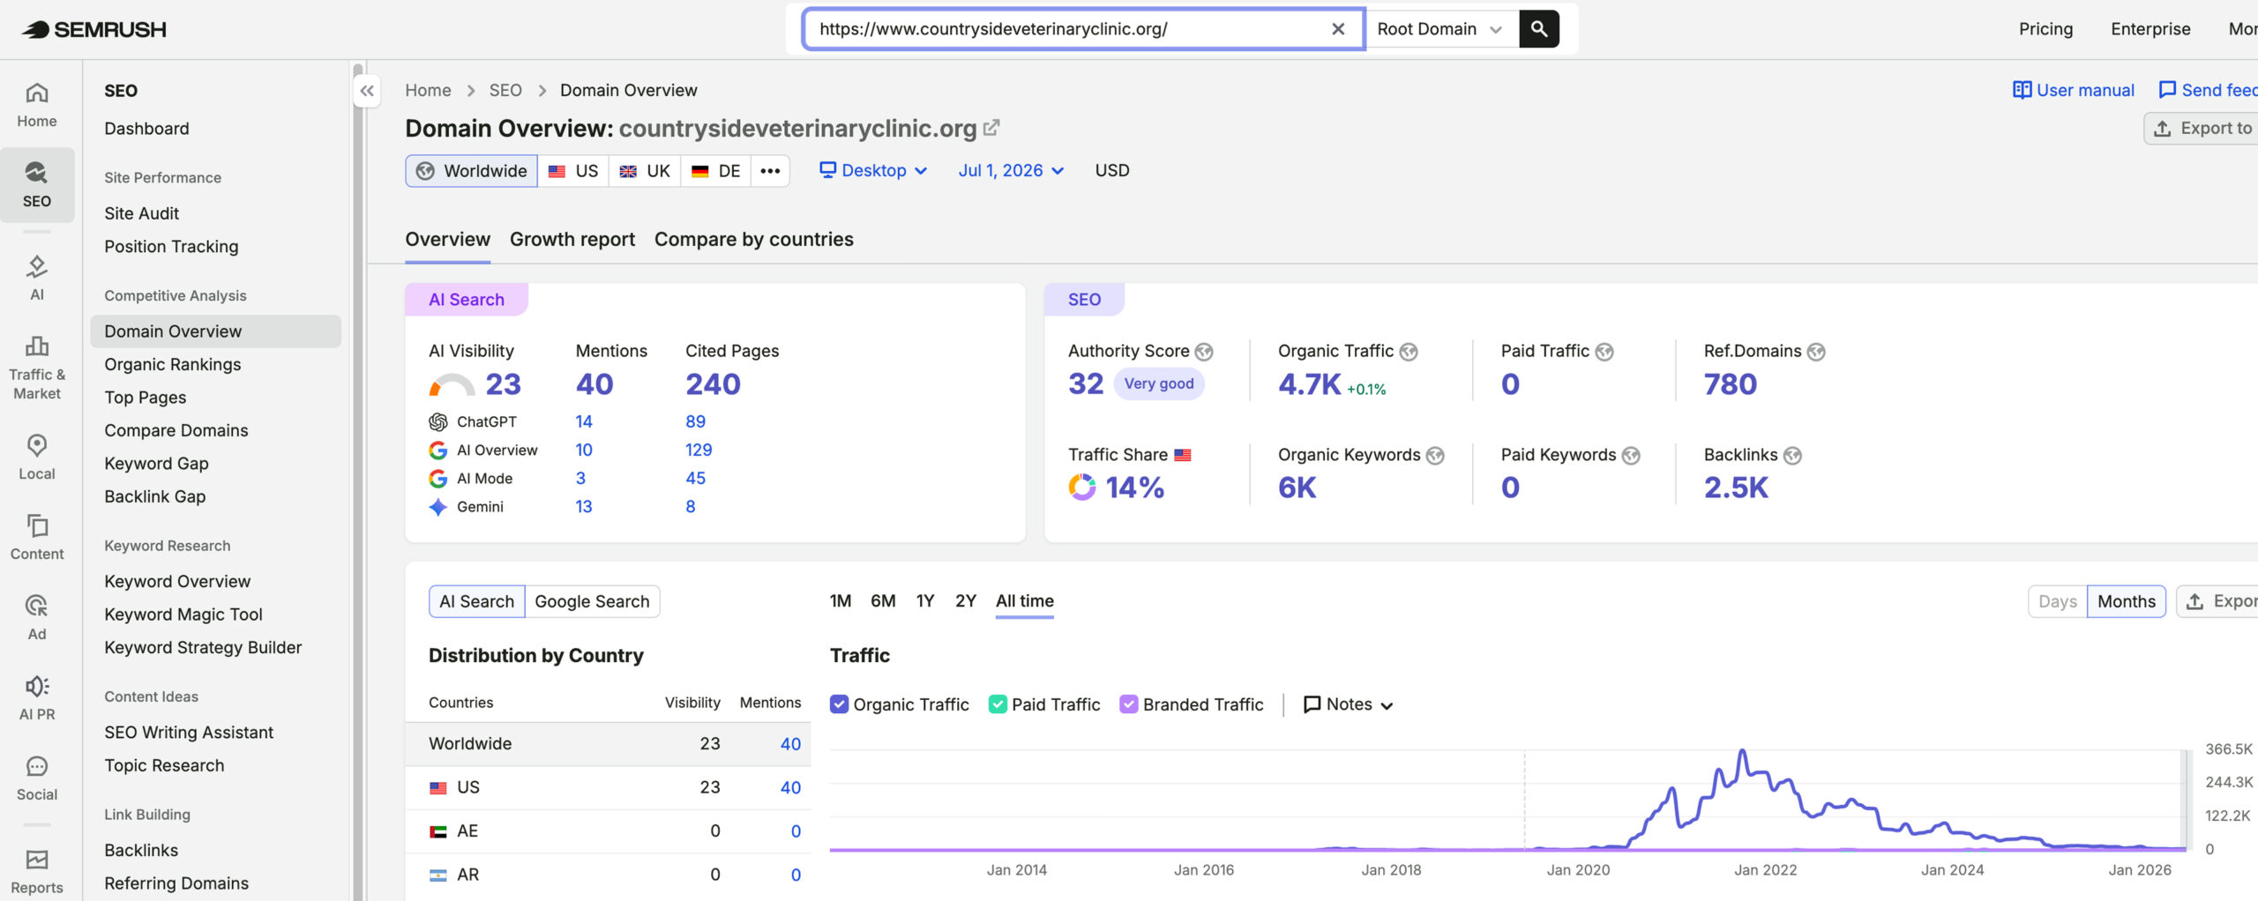Select All time range

1025,601
